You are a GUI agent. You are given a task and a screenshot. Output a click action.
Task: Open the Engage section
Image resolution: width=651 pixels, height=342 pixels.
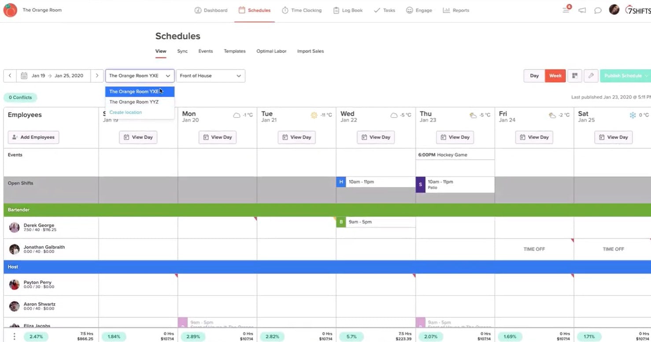(419, 10)
